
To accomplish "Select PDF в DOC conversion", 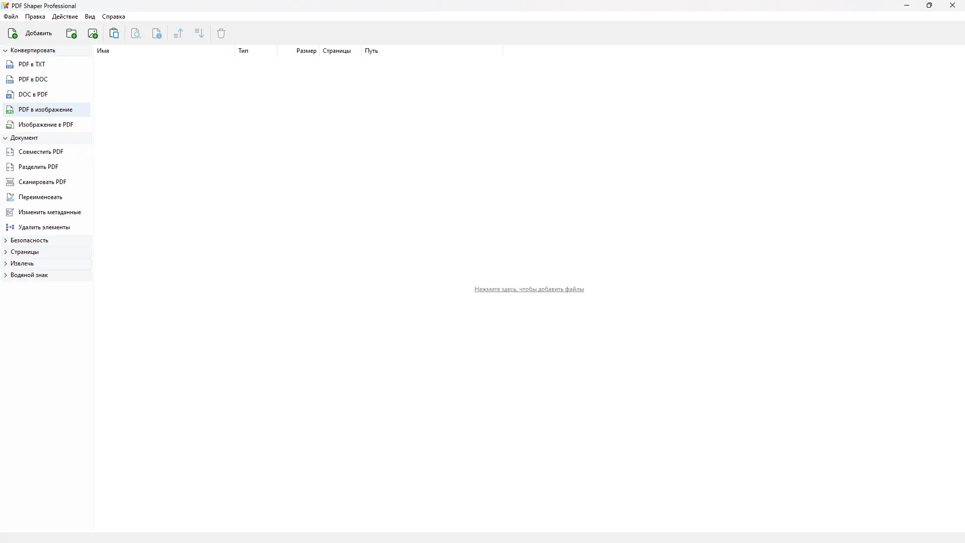I will pos(33,79).
